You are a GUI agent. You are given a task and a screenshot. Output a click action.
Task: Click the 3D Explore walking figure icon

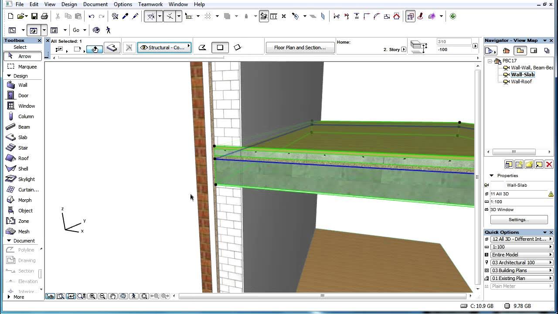coord(108,30)
